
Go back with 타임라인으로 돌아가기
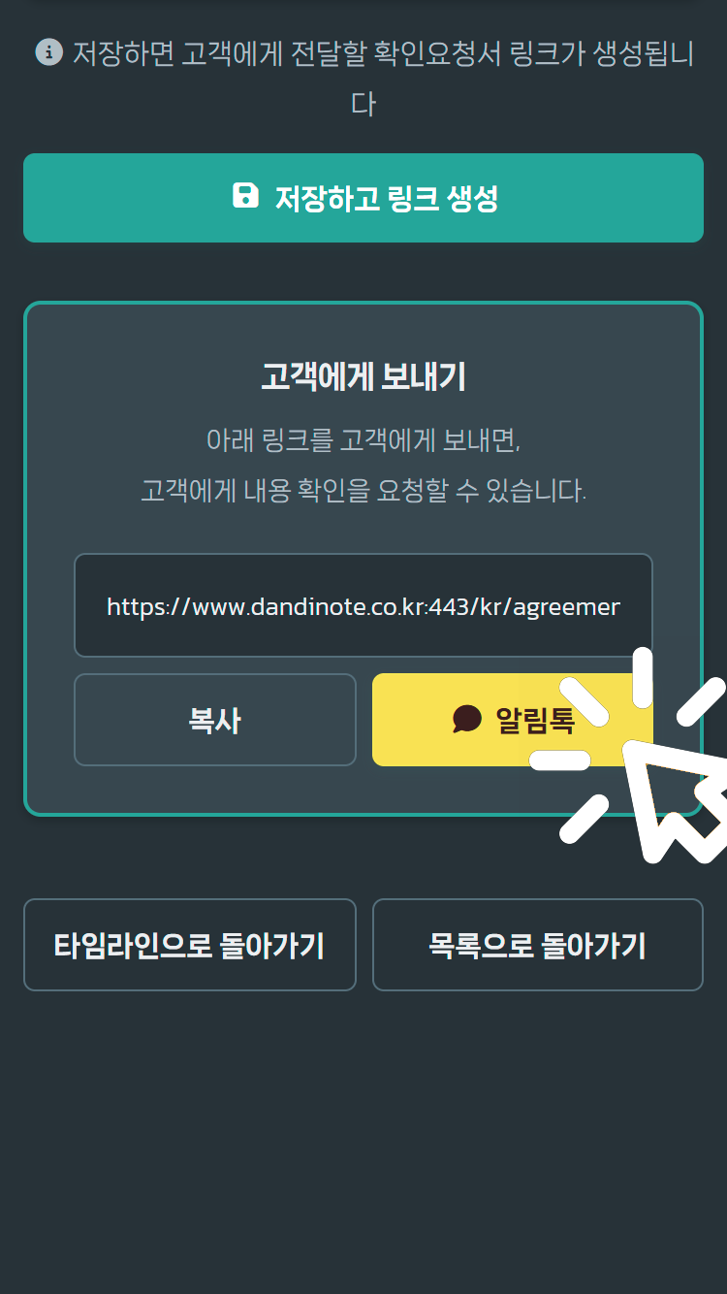coord(190,945)
